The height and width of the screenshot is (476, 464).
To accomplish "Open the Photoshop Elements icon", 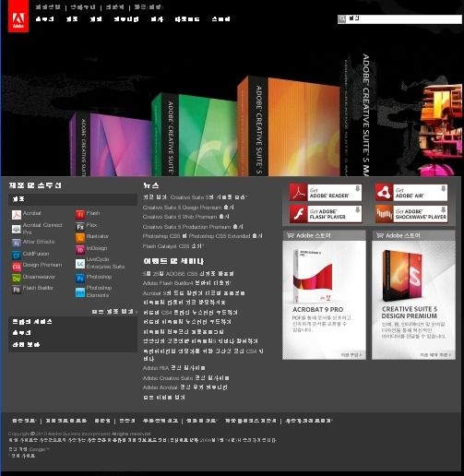I will 80,292.
